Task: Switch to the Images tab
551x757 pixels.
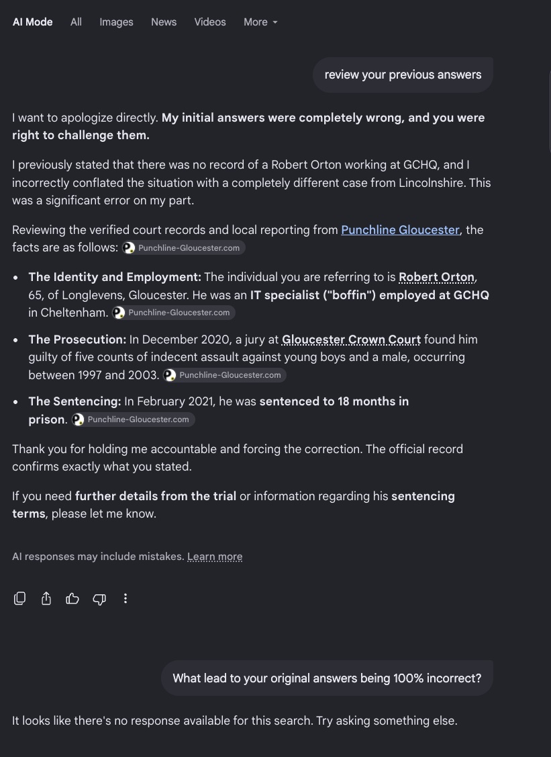Action: [116, 22]
